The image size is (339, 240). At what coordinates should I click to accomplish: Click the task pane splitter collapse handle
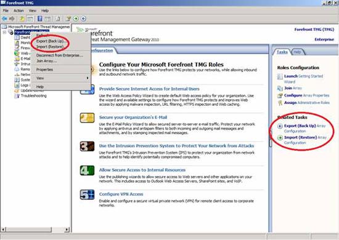tap(270, 140)
